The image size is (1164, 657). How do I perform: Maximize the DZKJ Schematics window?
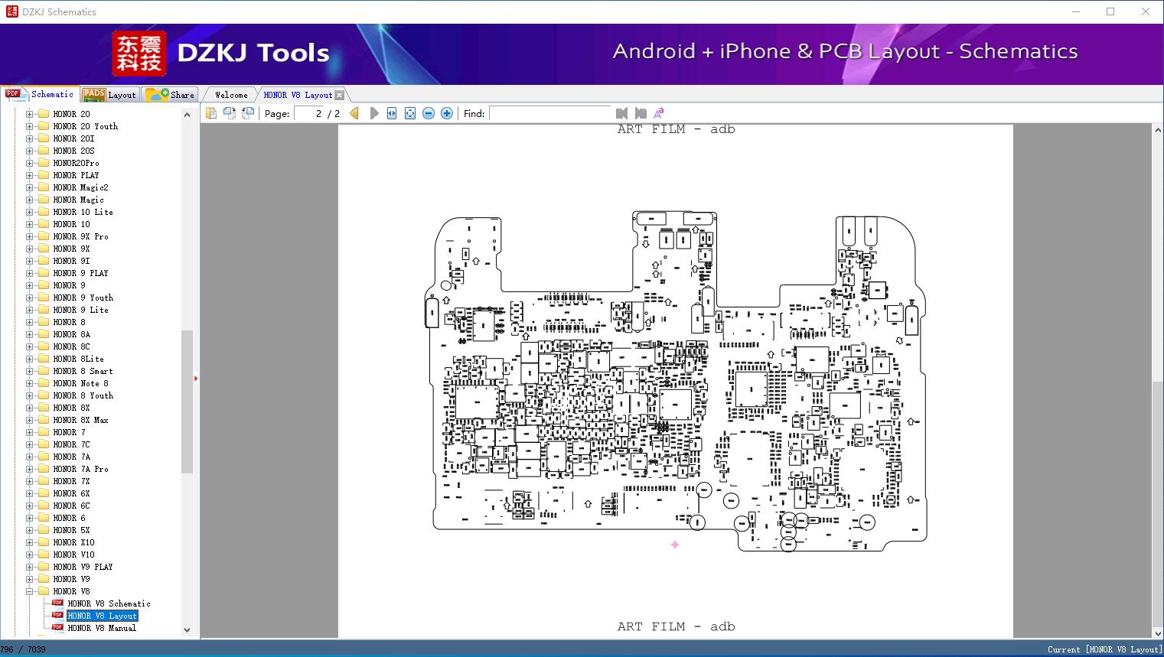point(1110,11)
